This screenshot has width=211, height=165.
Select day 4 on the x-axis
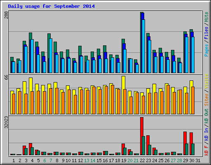[32, 160]
